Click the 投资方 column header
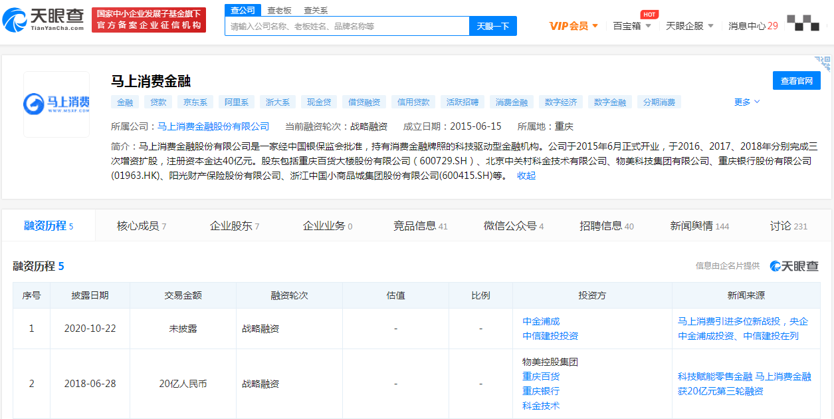Image resolution: width=834 pixels, height=419 pixels. (x=592, y=295)
